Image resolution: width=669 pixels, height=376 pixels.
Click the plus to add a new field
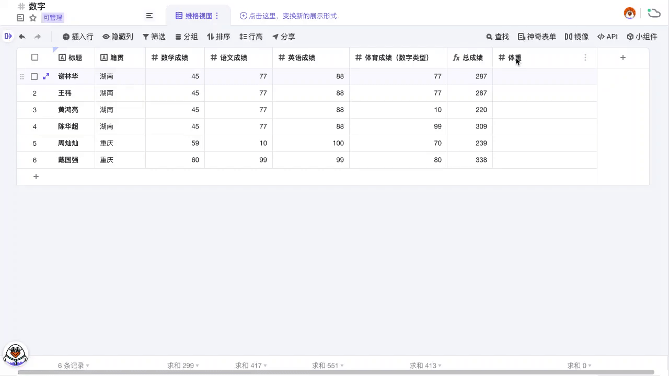(x=622, y=57)
